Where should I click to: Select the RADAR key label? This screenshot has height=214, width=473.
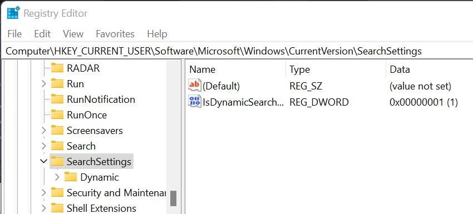pos(83,68)
